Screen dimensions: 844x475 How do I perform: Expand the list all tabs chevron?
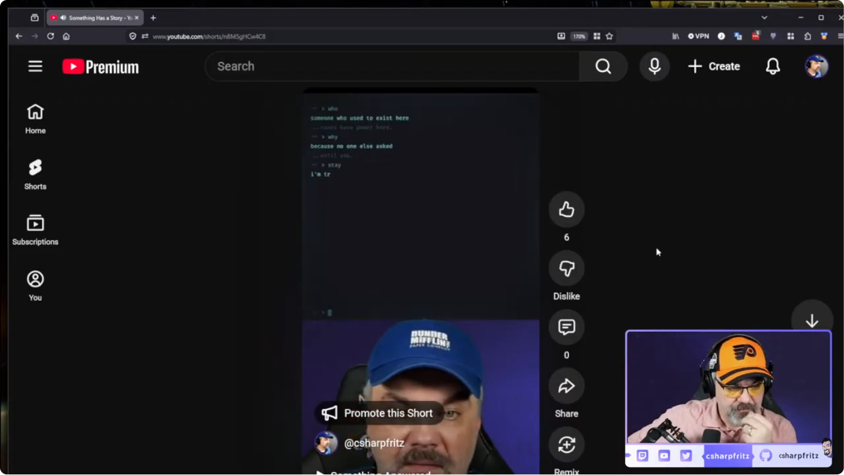click(764, 18)
